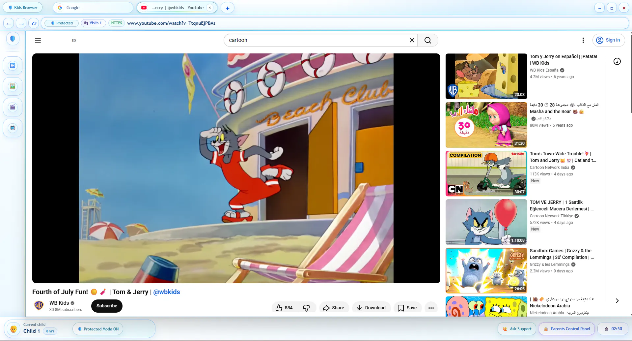Open Cartoon Network India channel
This screenshot has width=632, height=341.
(549, 168)
